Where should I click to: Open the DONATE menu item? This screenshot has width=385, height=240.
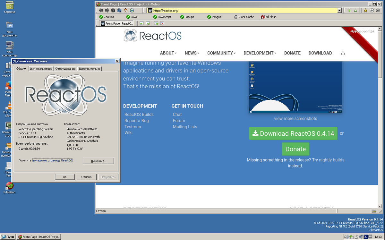(292, 53)
